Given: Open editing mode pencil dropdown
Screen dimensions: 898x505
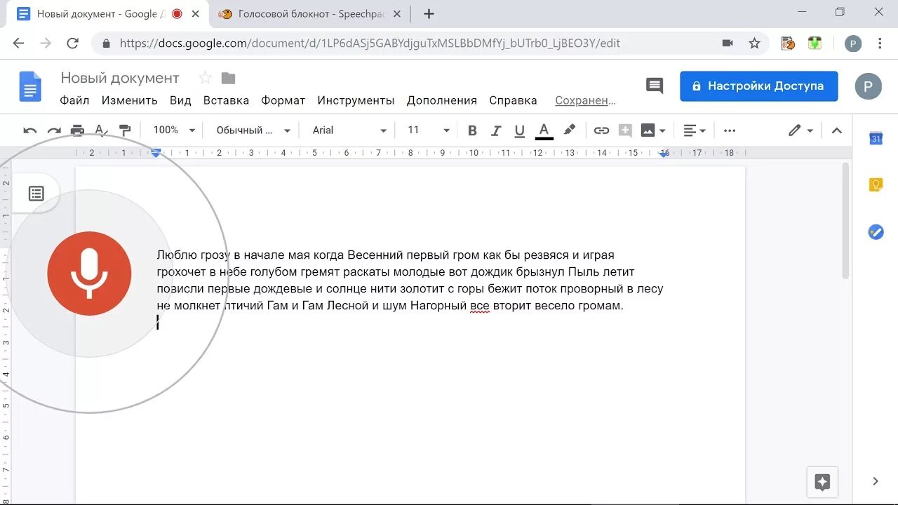Looking at the screenshot, I should (x=800, y=130).
